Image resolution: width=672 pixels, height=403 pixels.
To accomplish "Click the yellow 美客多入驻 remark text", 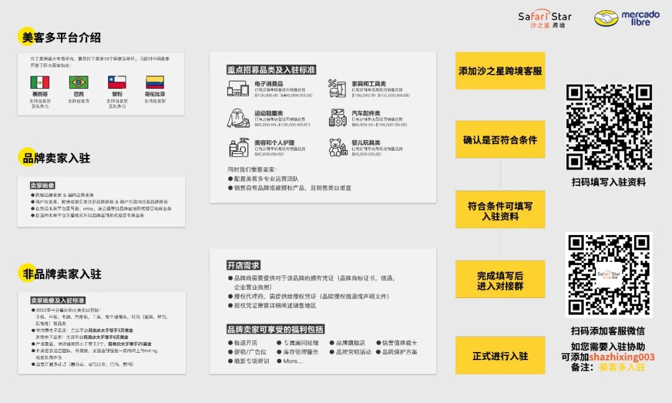I will pos(622,367).
